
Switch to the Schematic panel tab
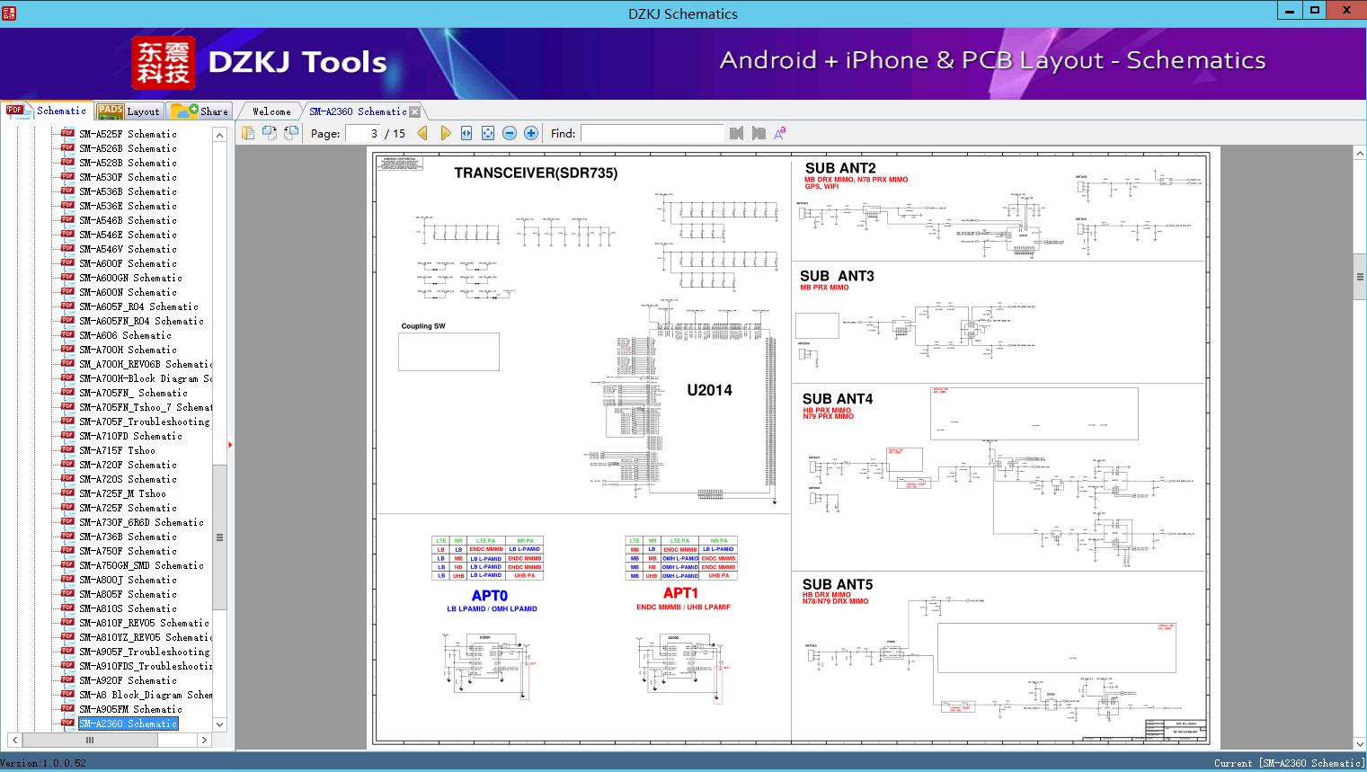47,111
